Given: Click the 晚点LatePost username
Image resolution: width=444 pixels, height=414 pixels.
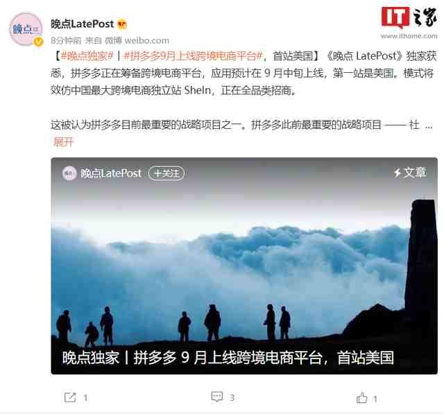Looking at the screenshot, I should click(83, 24).
